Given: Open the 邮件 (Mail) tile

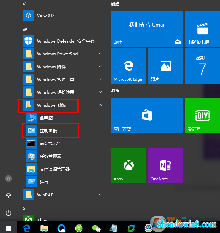Looking at the screenshot, I should pyautogui.click(x=147, y=29).
